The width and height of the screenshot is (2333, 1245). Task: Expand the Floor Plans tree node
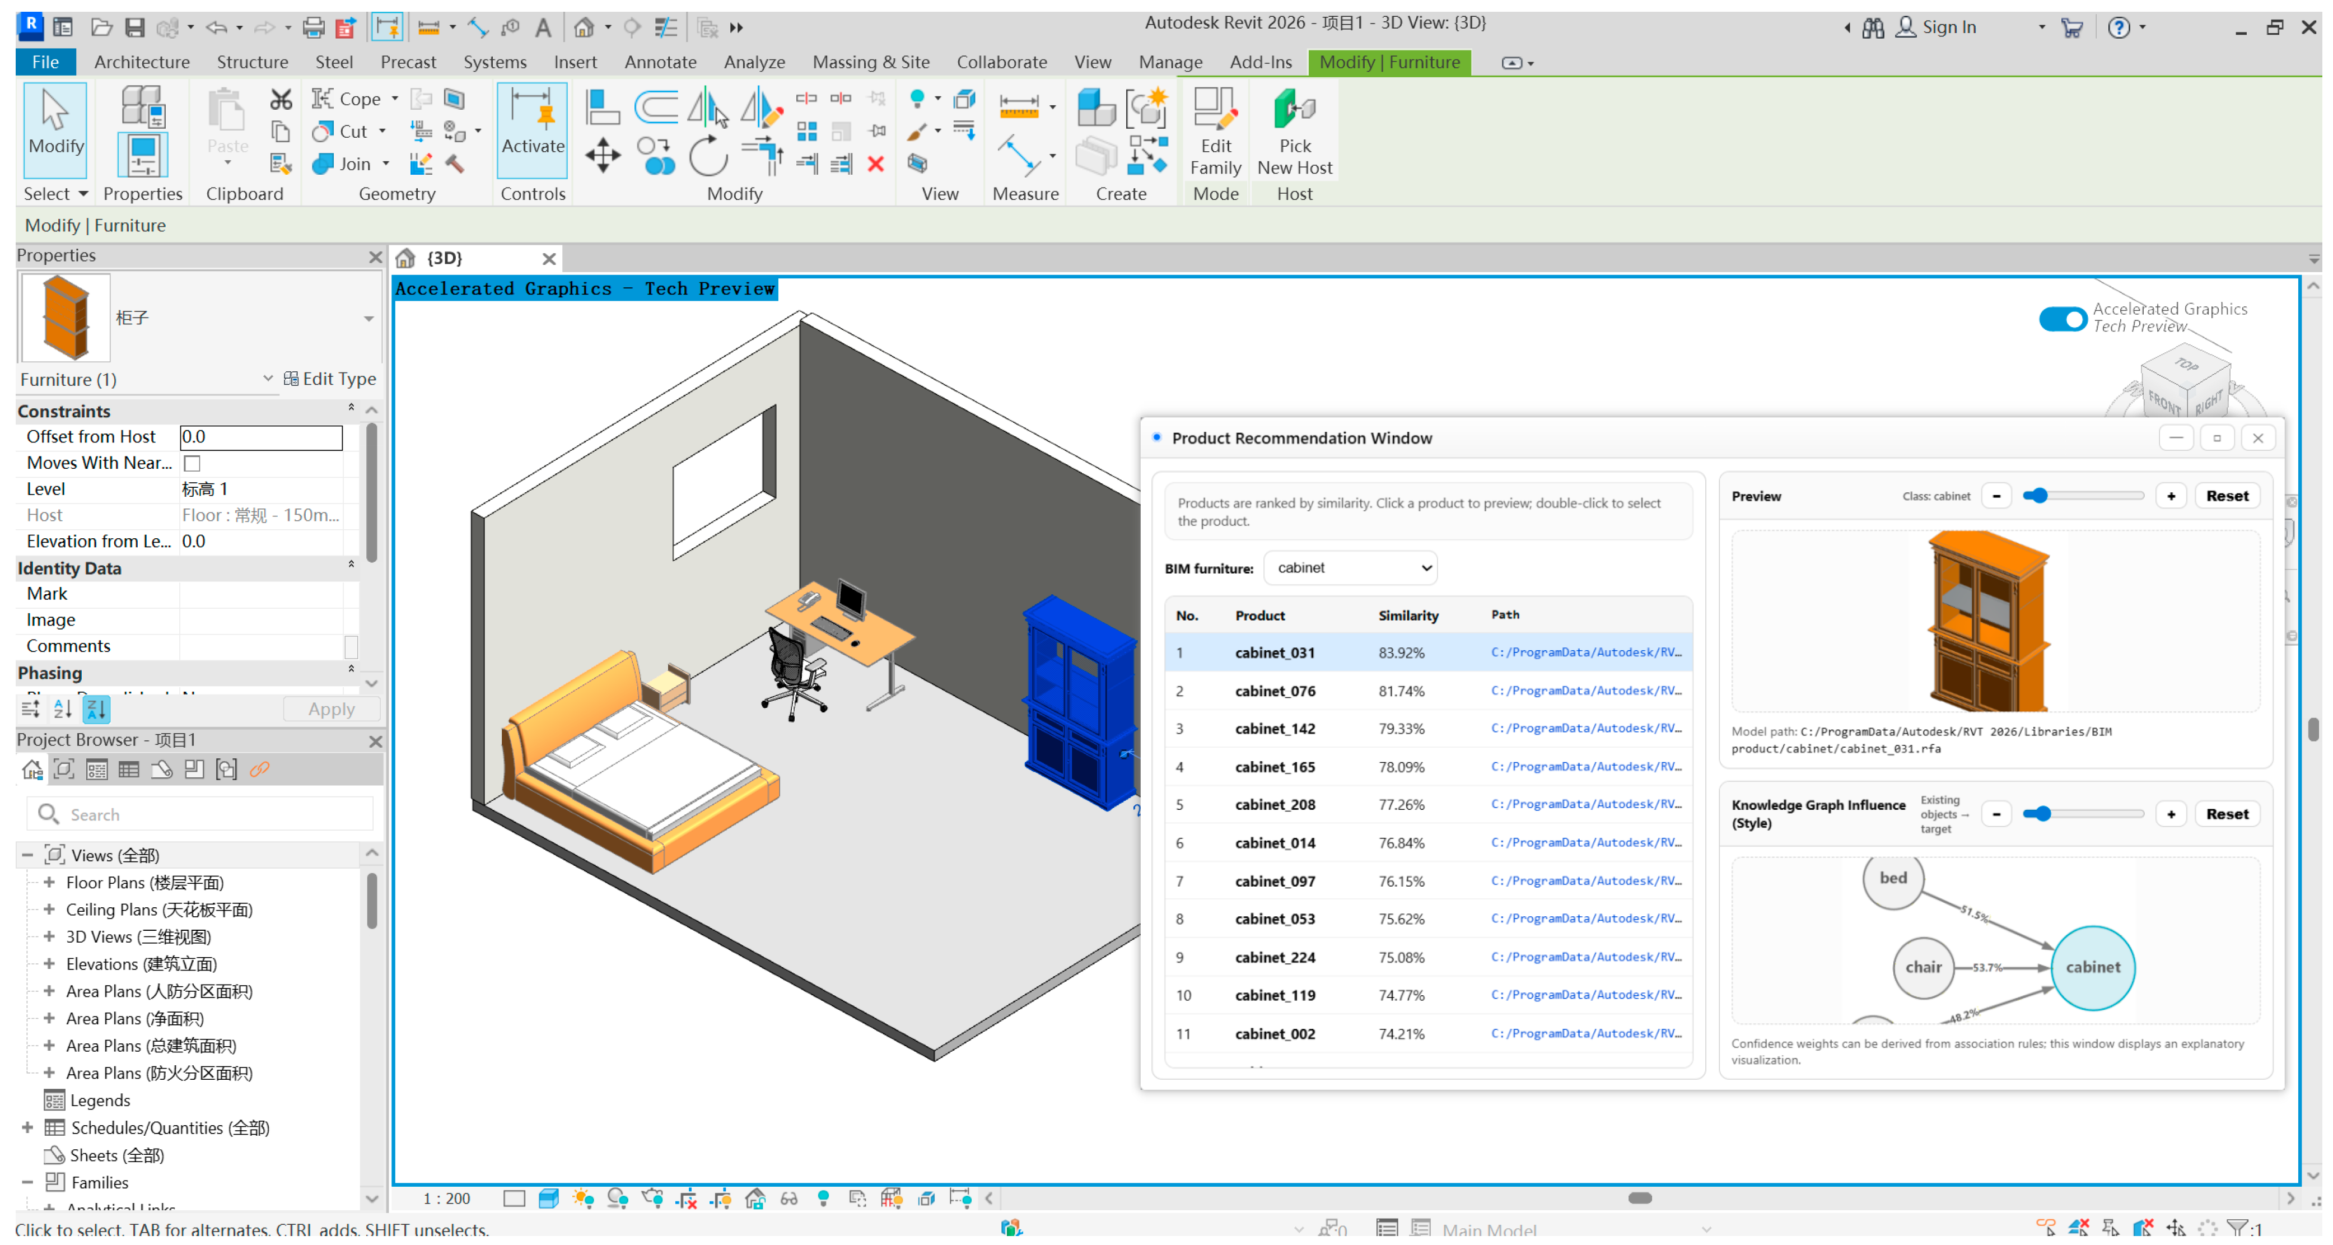49,882
